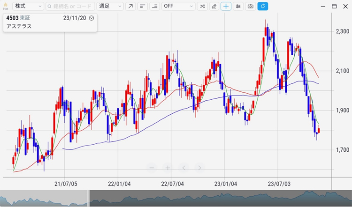Image resolution: width=352 pixels, height=207 pixels.
Task: Click the stock name or code search field
Action: pos(70,7)
